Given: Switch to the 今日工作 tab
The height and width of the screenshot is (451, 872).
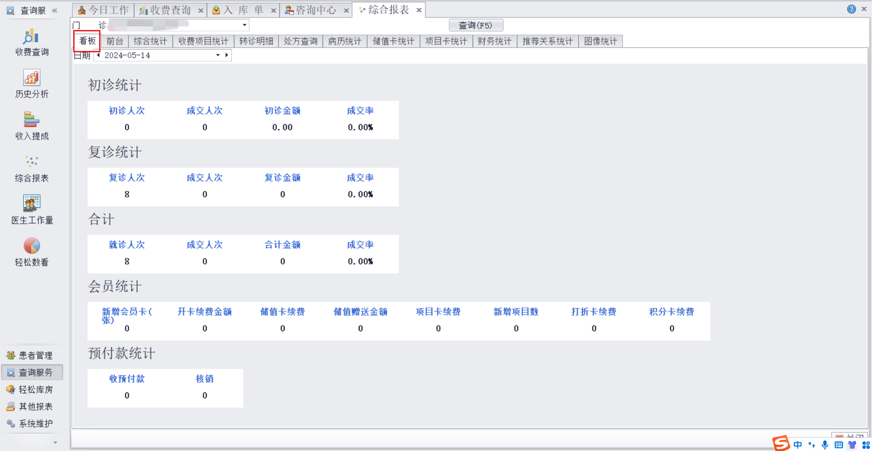Looking at the screenshot, I should tap(103, 10).
